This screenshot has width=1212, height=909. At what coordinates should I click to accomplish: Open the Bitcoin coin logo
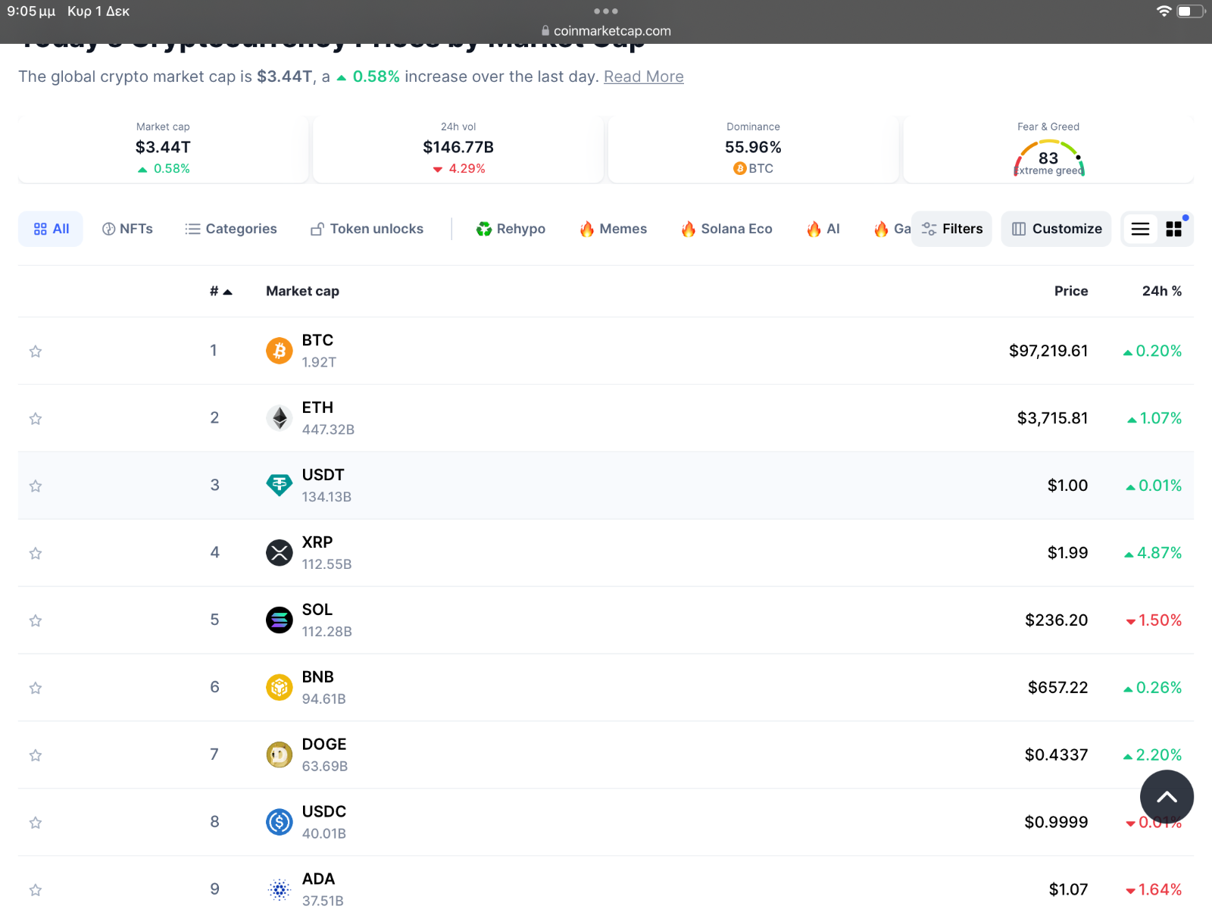point(280,351)
